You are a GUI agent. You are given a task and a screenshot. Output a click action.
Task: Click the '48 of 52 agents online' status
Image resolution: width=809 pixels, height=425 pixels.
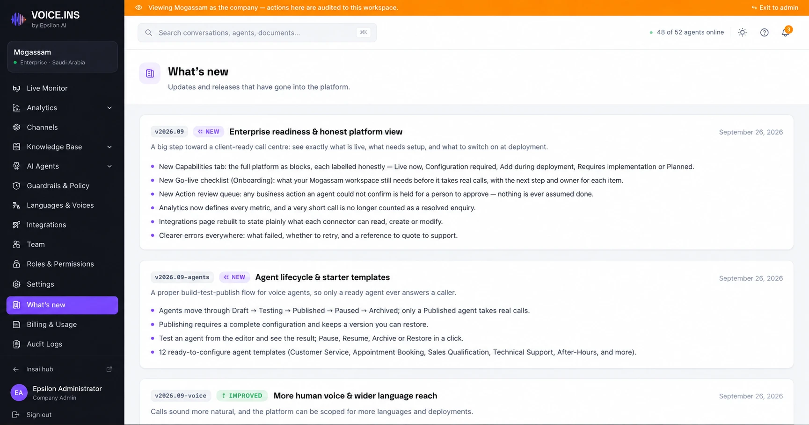pyautogui.click(x=686, y=32)
